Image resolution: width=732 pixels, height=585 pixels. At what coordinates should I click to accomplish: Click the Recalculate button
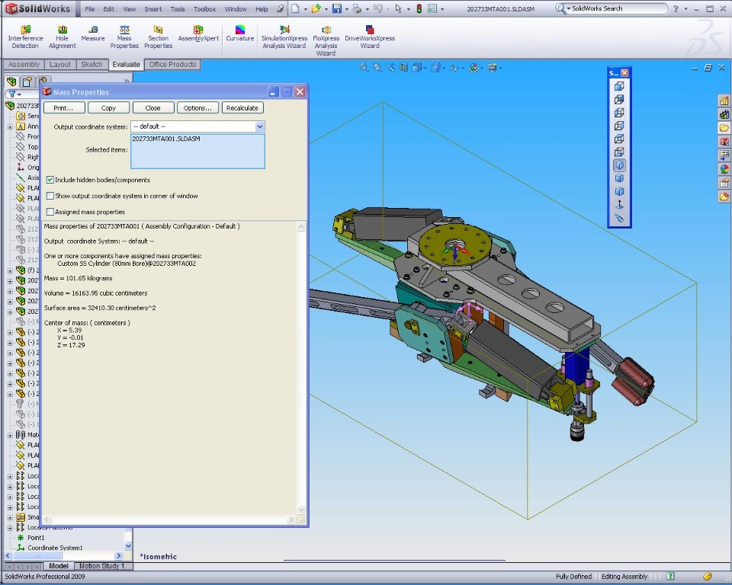(242, 108)
